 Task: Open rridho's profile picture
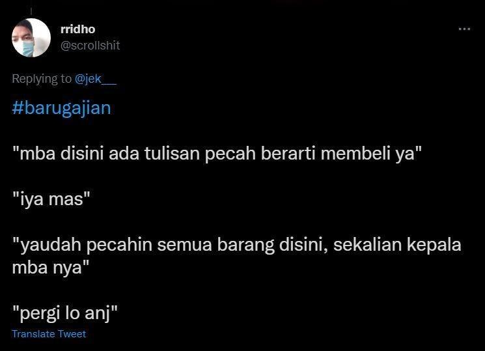coord(31,38)
